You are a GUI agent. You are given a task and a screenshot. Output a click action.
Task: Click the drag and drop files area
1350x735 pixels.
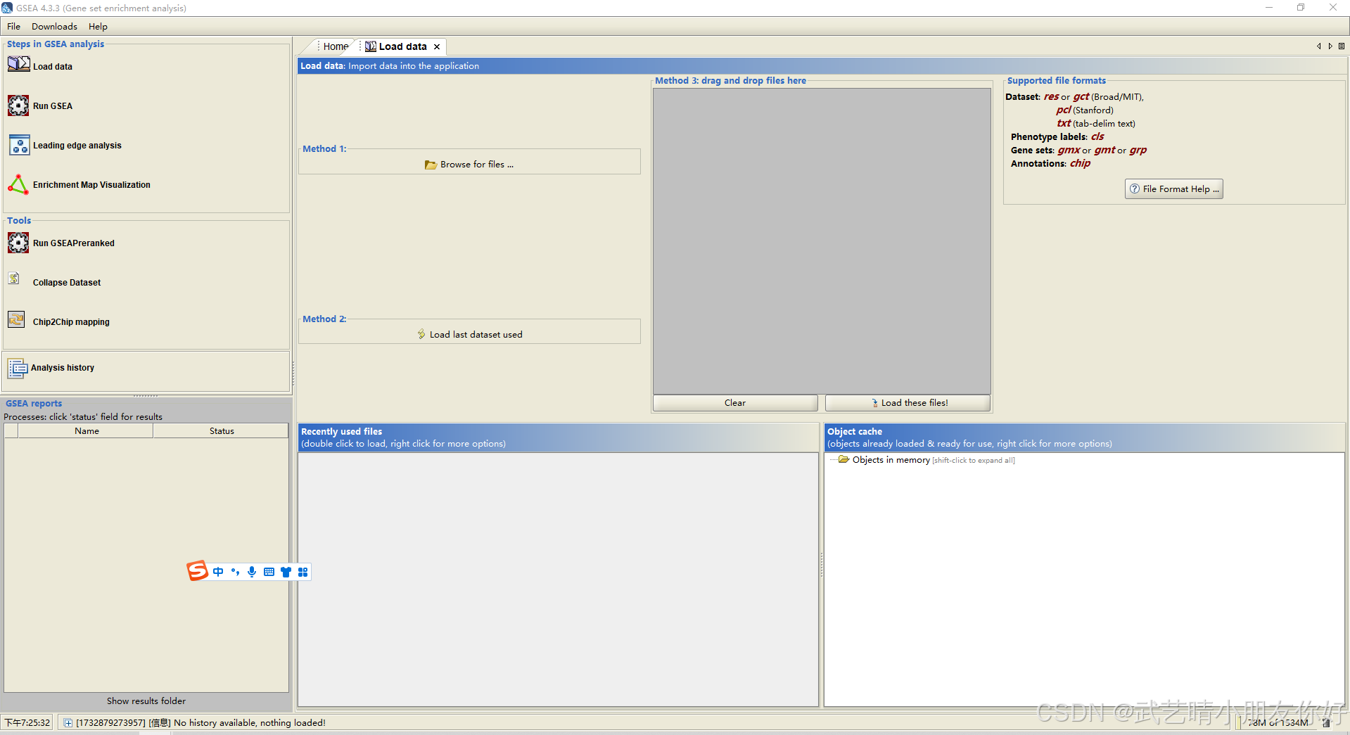point(822,241)
